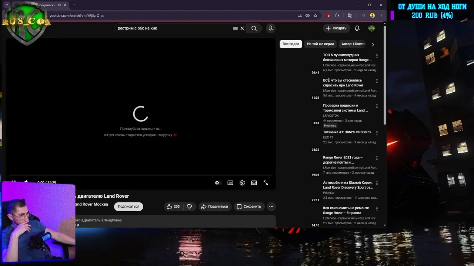Open Автомобили из Южной Кореи video
The height and width of the screenshot is (266, 474).
348,185
